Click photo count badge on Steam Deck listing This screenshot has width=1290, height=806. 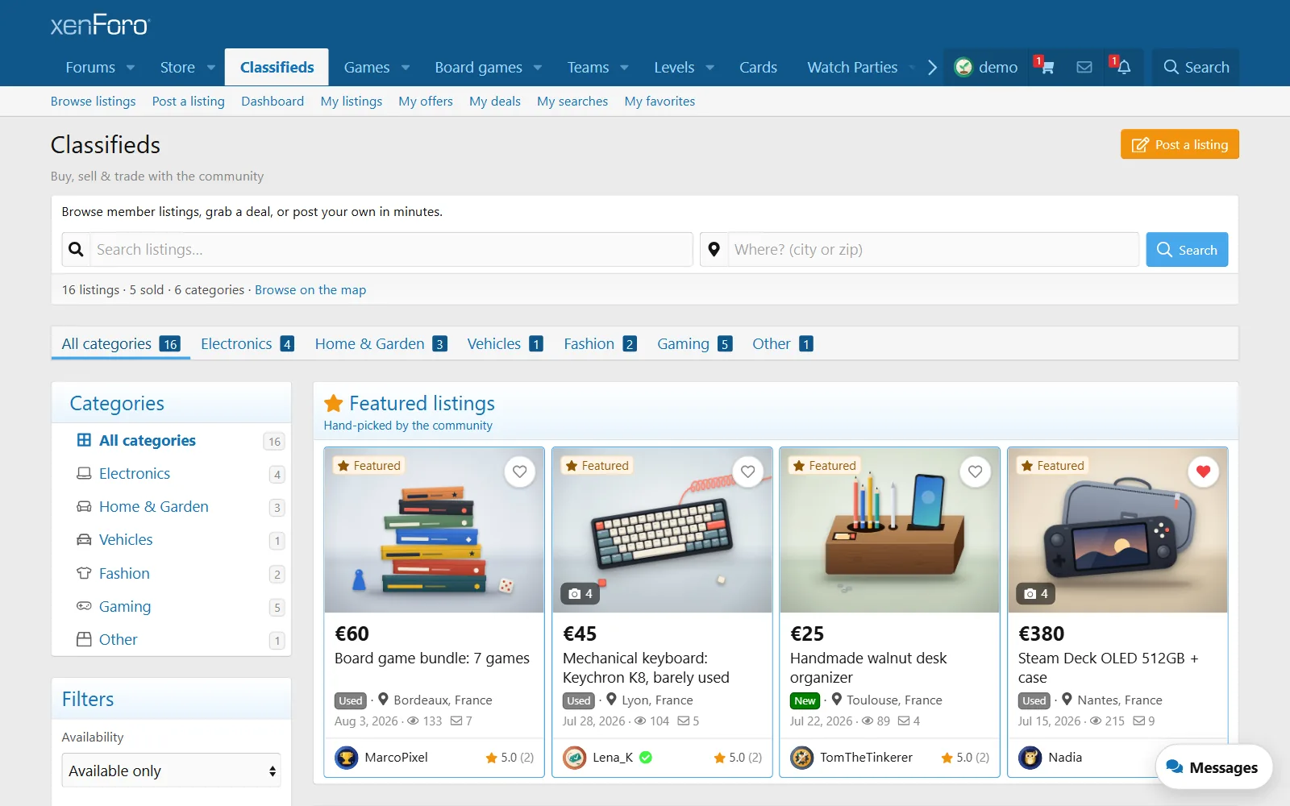(x=1036, y=594)
